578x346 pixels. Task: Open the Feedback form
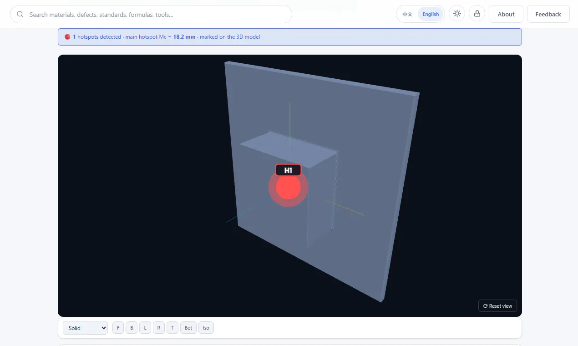click(548, 14)
